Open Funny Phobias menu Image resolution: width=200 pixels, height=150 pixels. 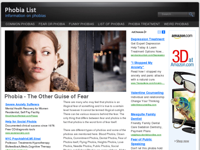click(81, 24)
